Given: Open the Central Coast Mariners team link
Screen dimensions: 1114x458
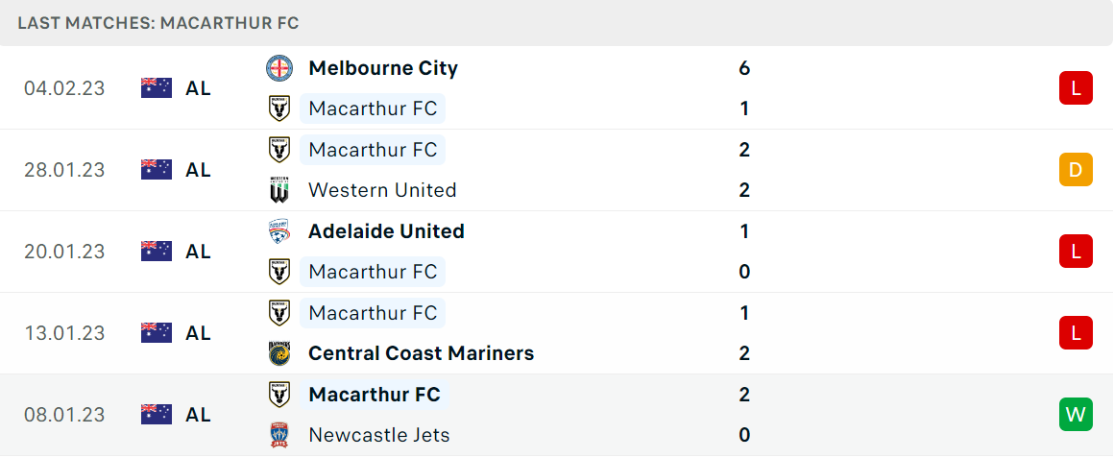Looking at the screenshot, I should point(422,353).
